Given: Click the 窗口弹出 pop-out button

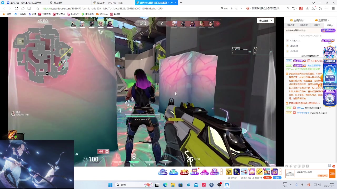Looking at the screenshot, I should (264, 20).
